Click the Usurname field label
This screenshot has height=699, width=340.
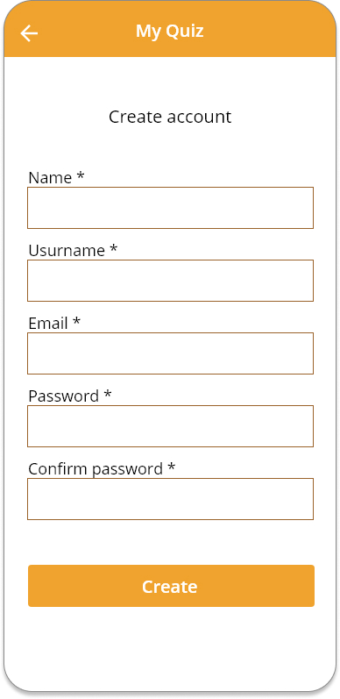click(67, 250)
